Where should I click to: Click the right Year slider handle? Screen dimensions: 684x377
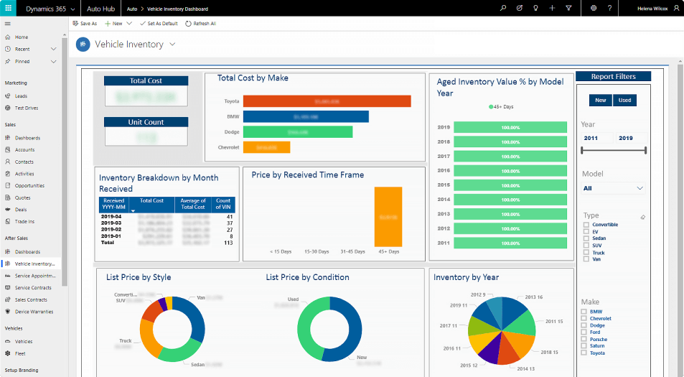[x=646, y=150]
